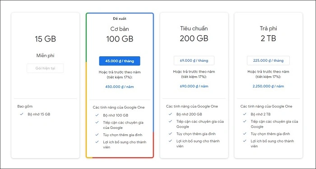316x169 pixels.
Task: Click the Gói hiện tại button
Action: (x=45, y=68)
